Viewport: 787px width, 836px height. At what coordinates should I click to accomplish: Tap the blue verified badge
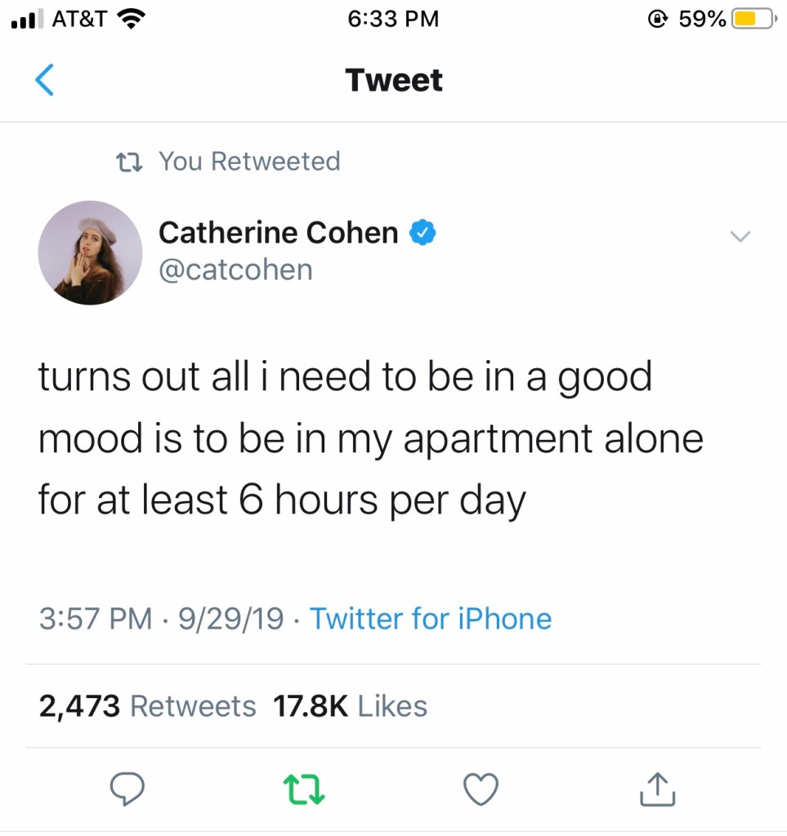(422, 233)
